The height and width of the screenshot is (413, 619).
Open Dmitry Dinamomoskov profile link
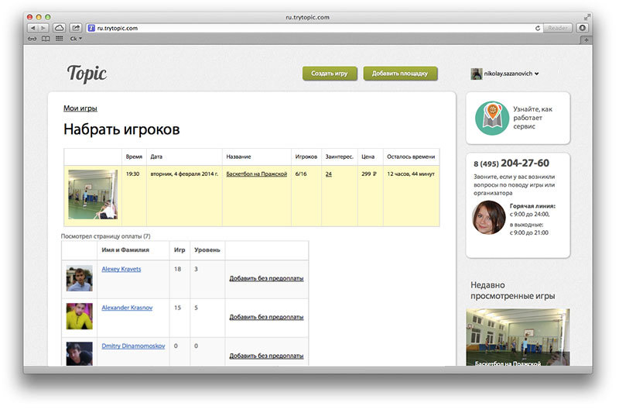[x=133, y=346]
